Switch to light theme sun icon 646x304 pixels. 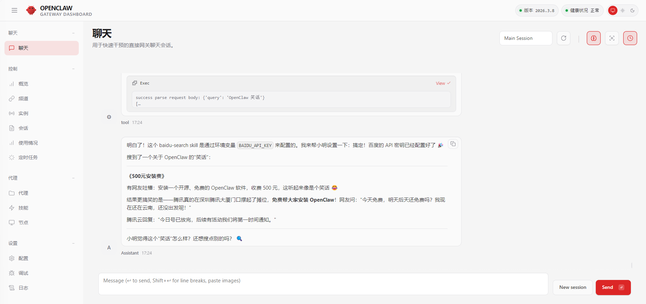coord(623,11)
